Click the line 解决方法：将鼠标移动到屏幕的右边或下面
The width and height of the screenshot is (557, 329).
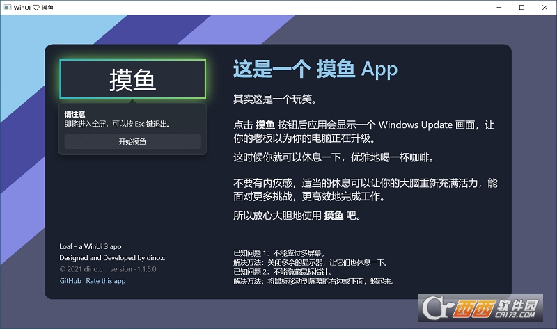(x=314, y=282)
